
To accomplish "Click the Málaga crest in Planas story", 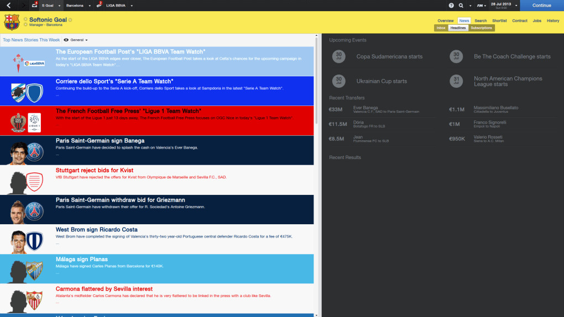I will pos(34,271).
